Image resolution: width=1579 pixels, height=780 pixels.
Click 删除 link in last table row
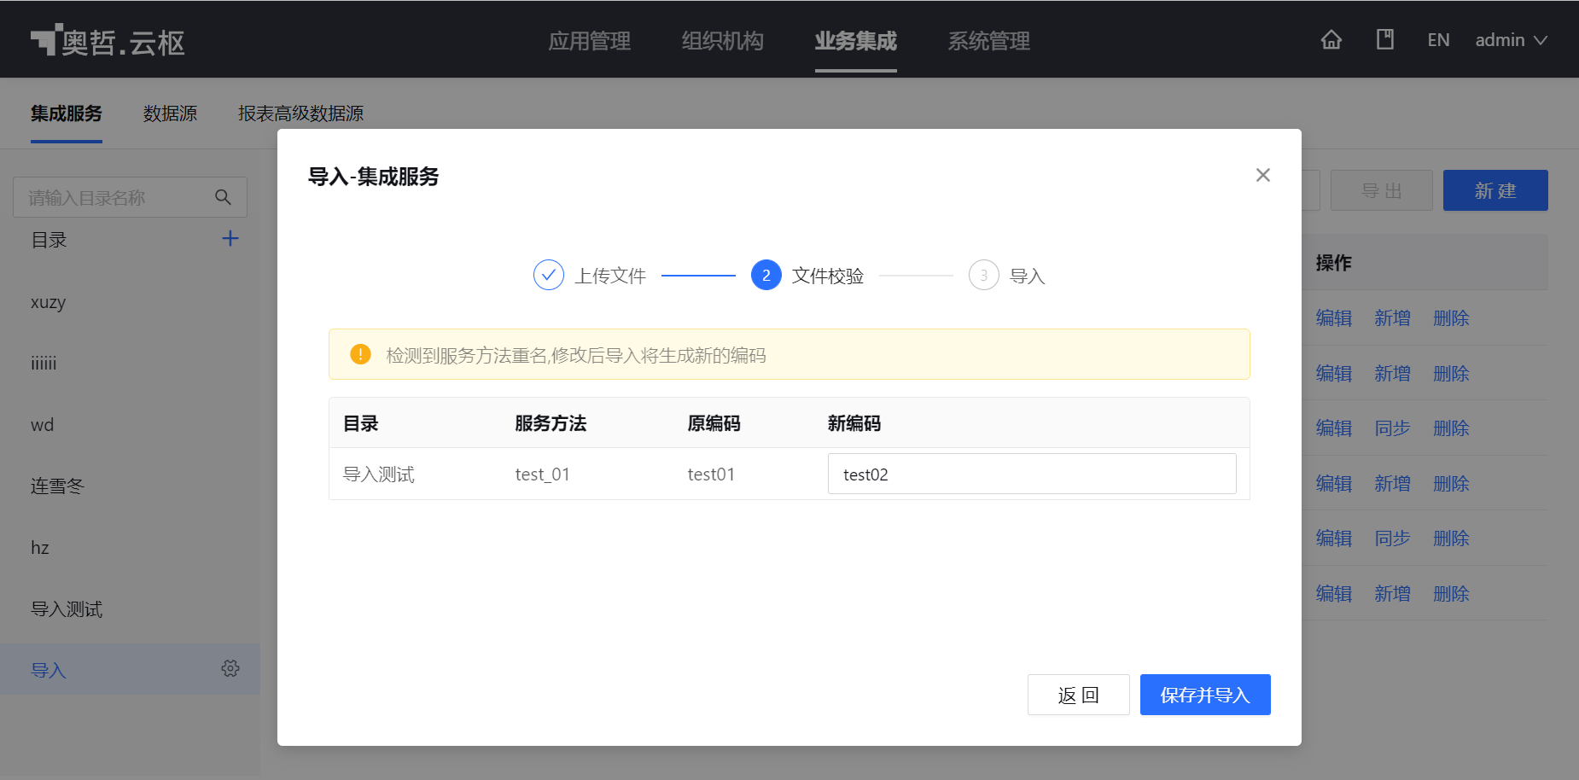(1452, 594)
